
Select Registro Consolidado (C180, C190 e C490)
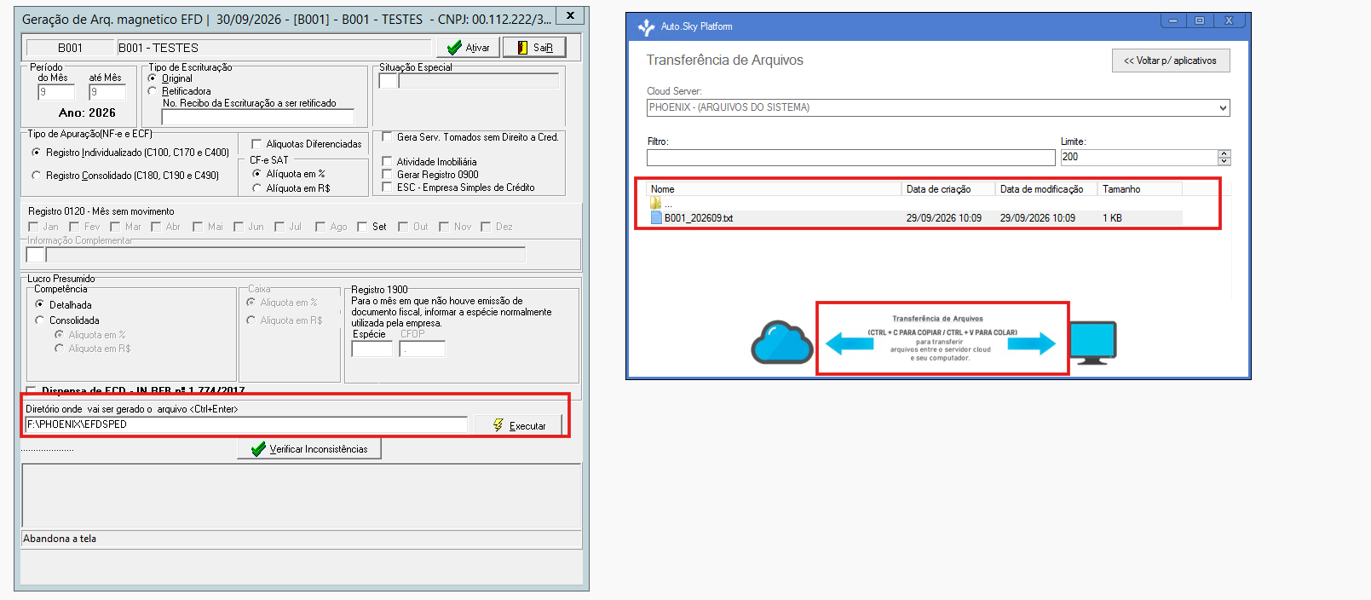point(36,176)
